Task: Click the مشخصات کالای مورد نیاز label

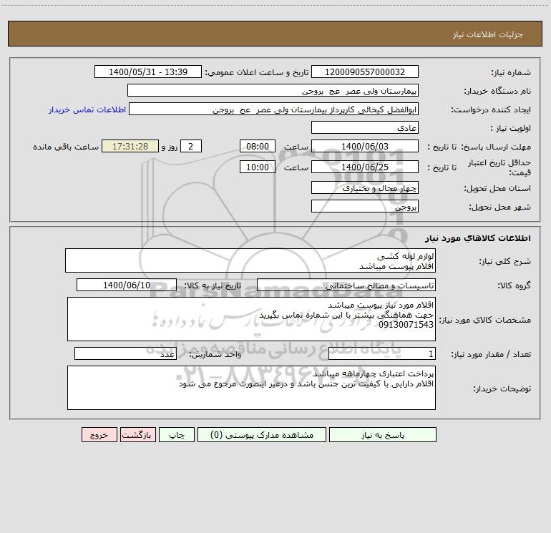Action: click(485, 320)
